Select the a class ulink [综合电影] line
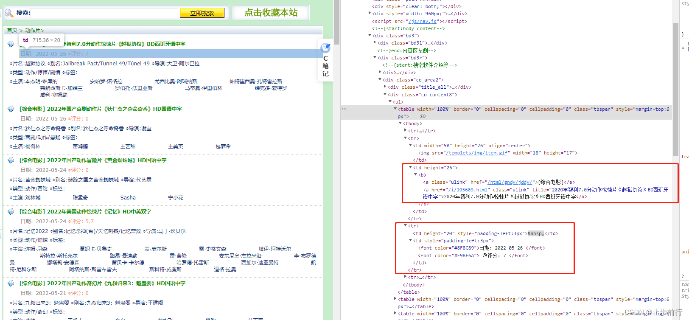689x320 pixels. pos(499,182)
